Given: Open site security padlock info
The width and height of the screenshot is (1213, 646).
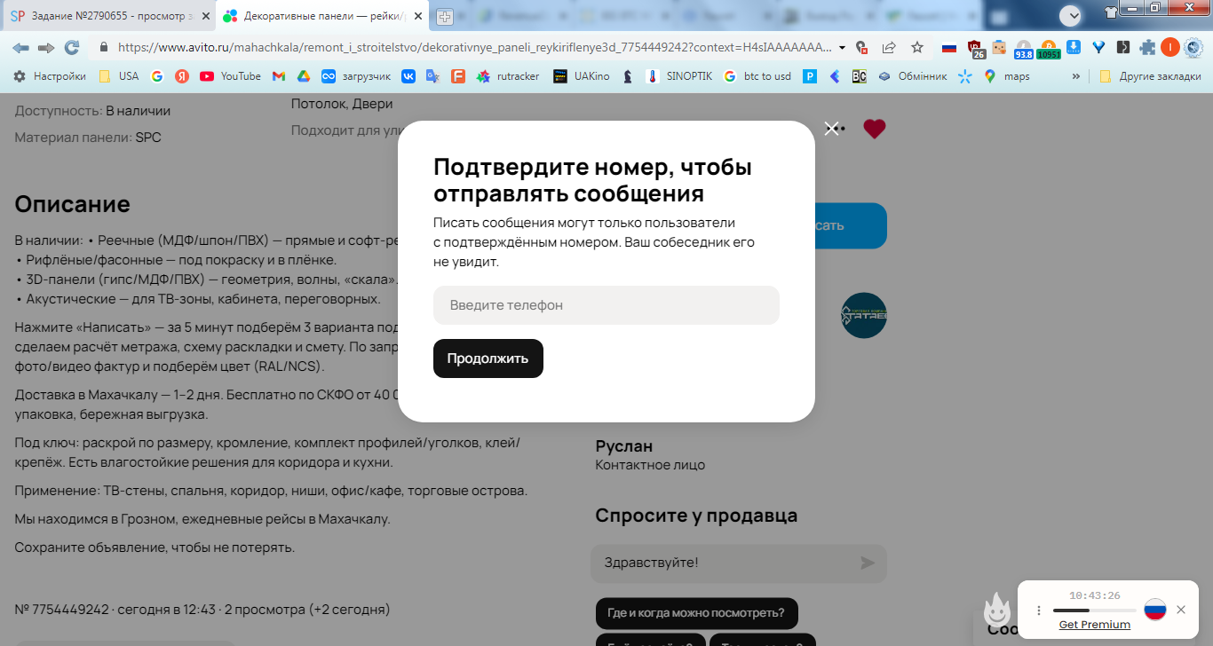Looking at the screenshot, I should coord(104,47).
